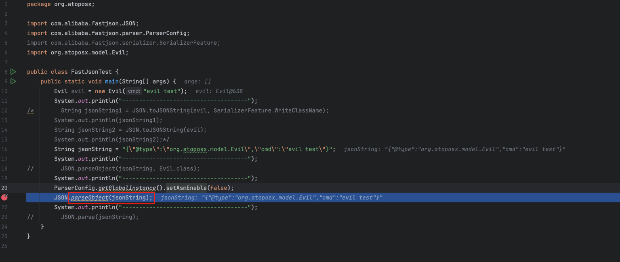Click the unused SerializerFeature import line
This screenshot has width=620, height=262.
(123, 43)
